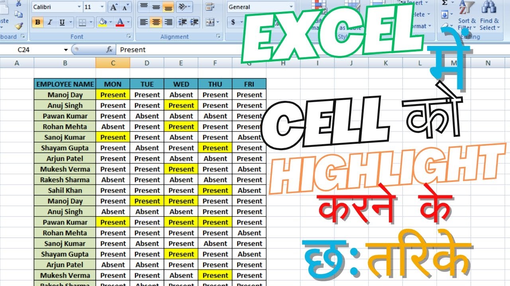The height and width of the screenshot is (286, 510).
Task: Expand the Merge & Center dropdown arrow
Action: (217, 22)
